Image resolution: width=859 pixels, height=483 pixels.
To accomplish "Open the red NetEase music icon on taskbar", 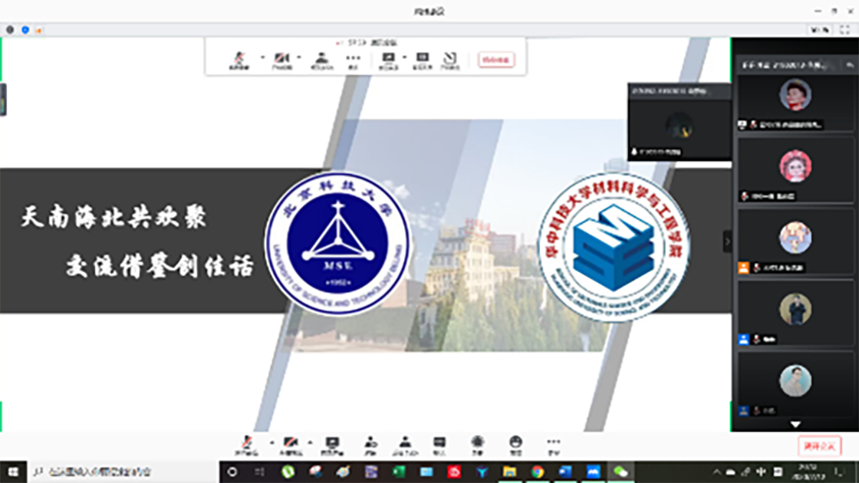I will pyautogui.click(x=454, y=472).
